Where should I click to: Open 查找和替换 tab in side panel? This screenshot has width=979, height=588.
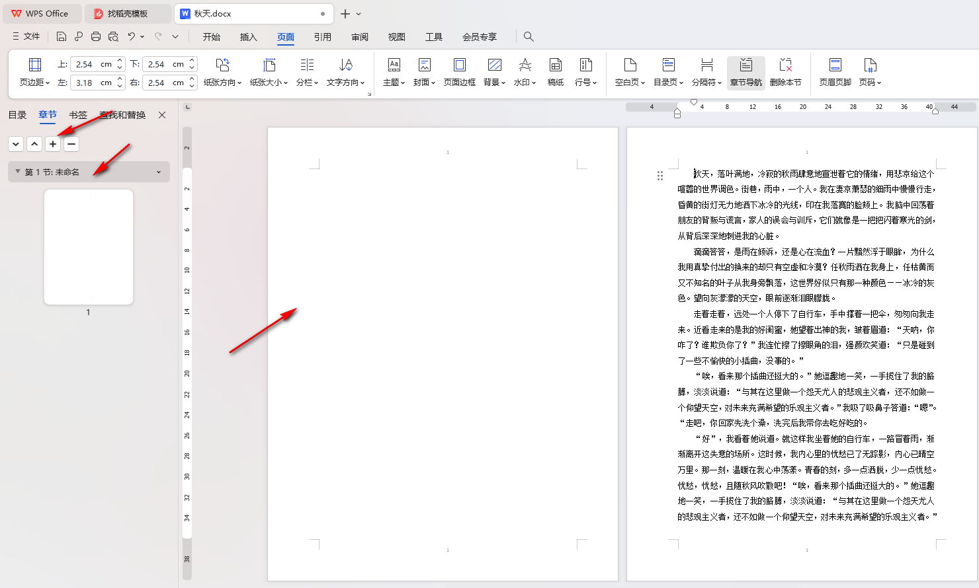pyautogui.click(x=122, y=115)
